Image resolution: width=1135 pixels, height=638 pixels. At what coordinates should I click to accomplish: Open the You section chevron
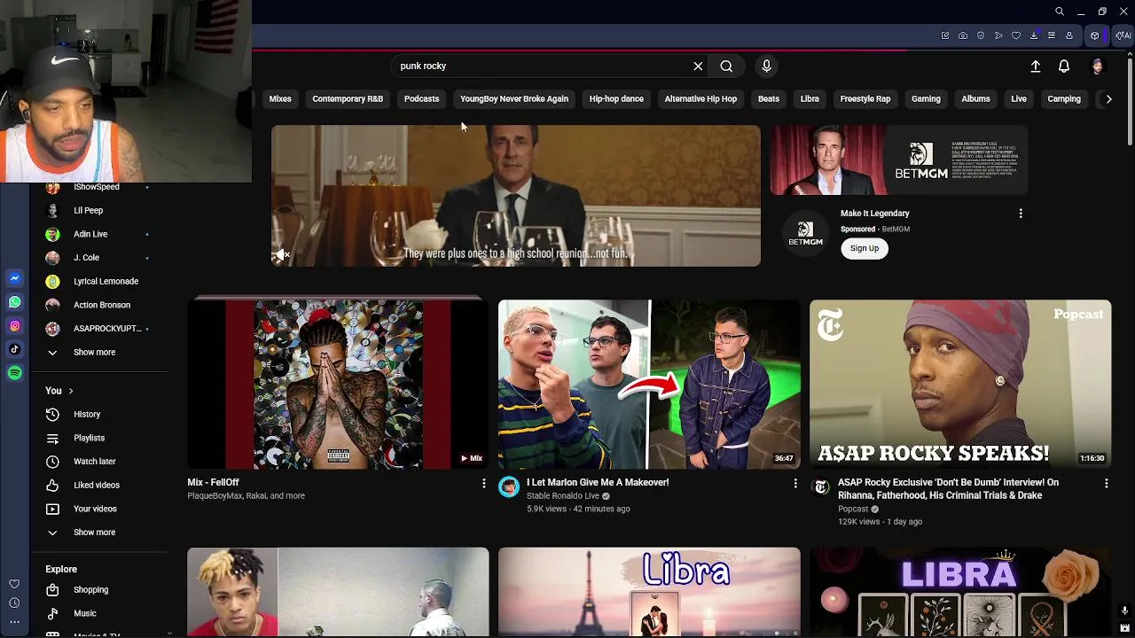pos(71,391)
